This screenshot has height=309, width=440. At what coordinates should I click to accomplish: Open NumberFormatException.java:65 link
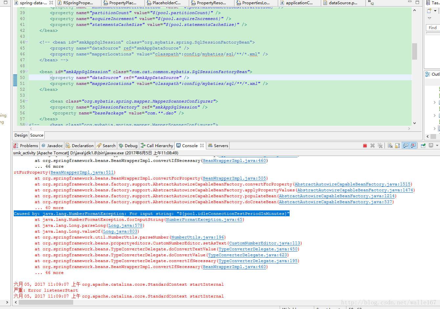204,220
